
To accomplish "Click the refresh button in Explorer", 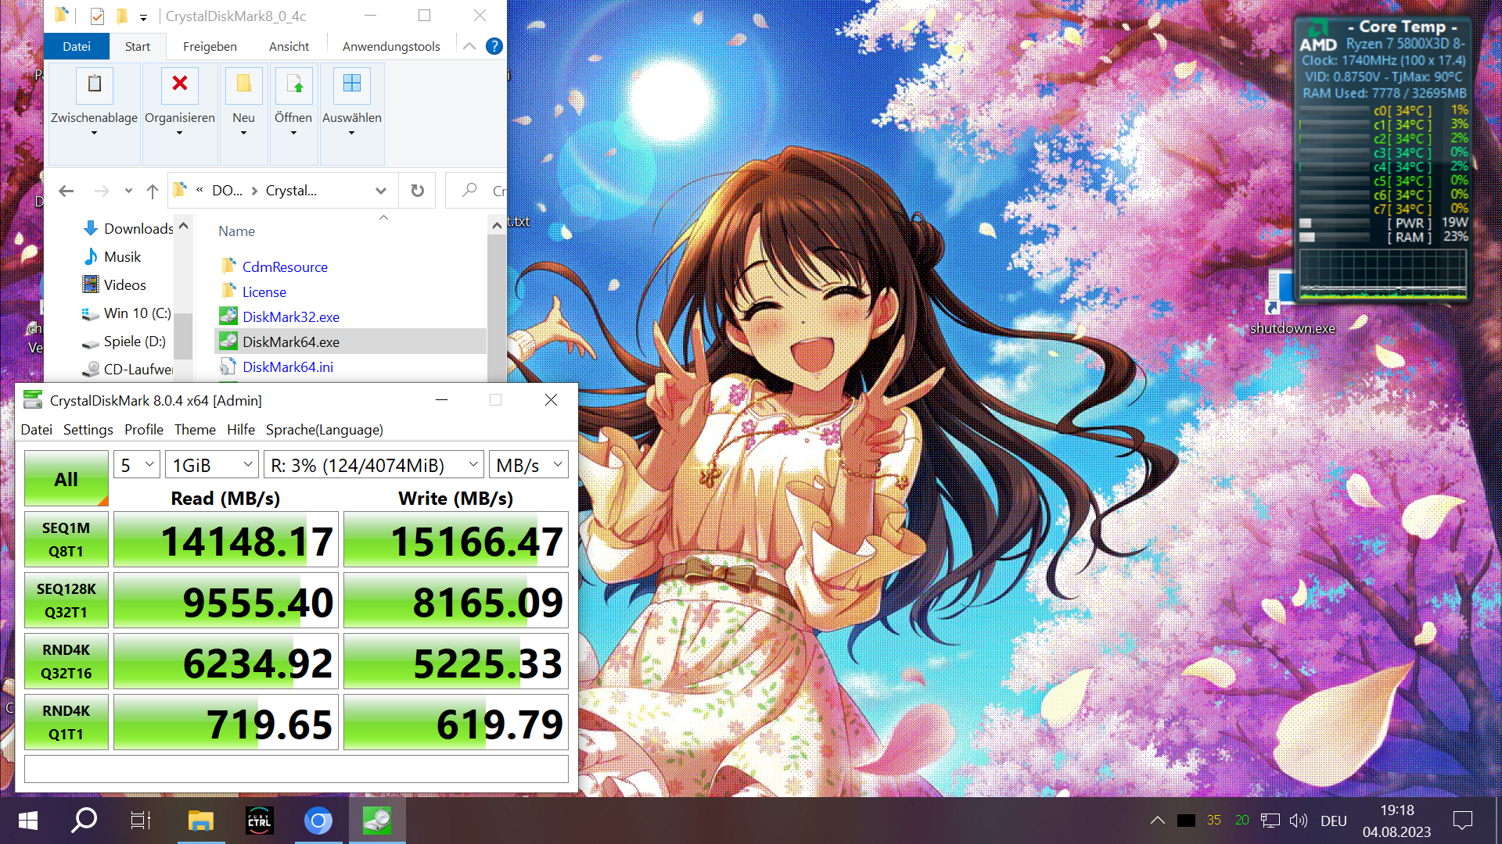I will [x=418, y=191].
